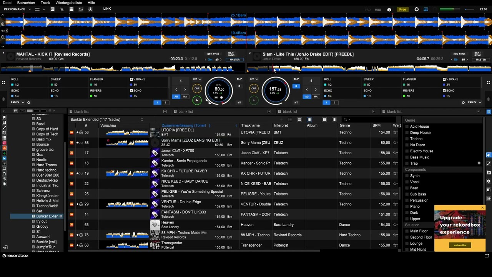The height and width of the screenshot is (277, 492).
Task: Check the Vocal component filter
Action: (x=407, y=182)
